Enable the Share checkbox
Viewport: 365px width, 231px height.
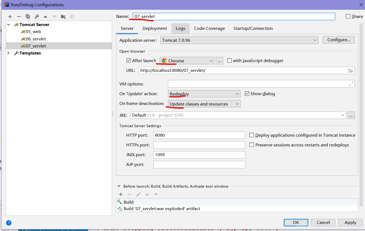(348, 16)
